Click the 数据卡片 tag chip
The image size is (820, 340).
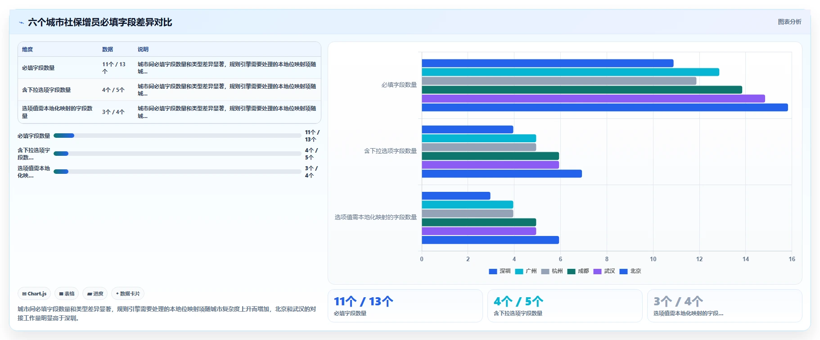[x=128, y=294]
